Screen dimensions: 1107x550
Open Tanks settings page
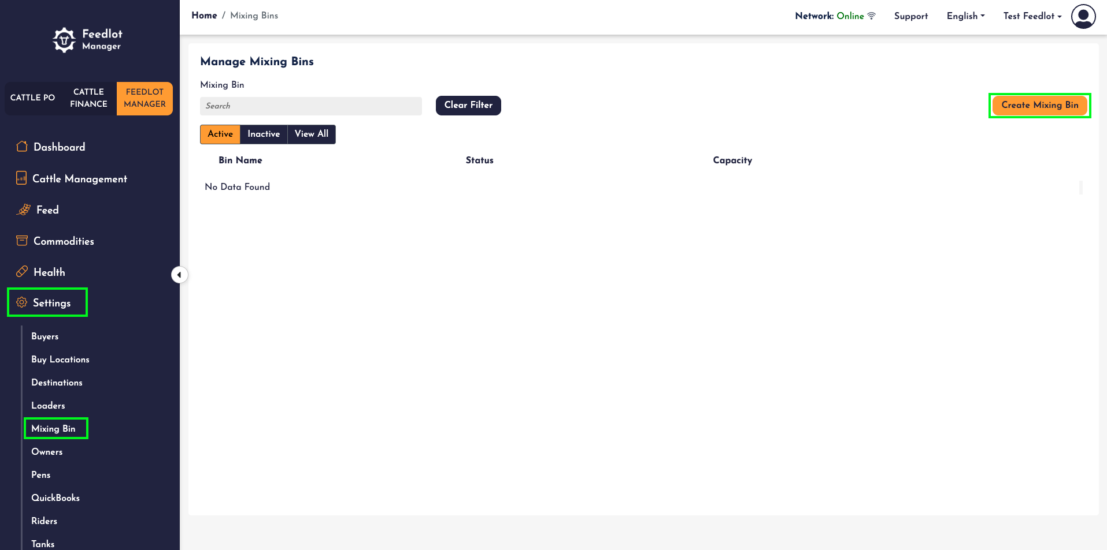pyautogui.click(x=43, y=544)
